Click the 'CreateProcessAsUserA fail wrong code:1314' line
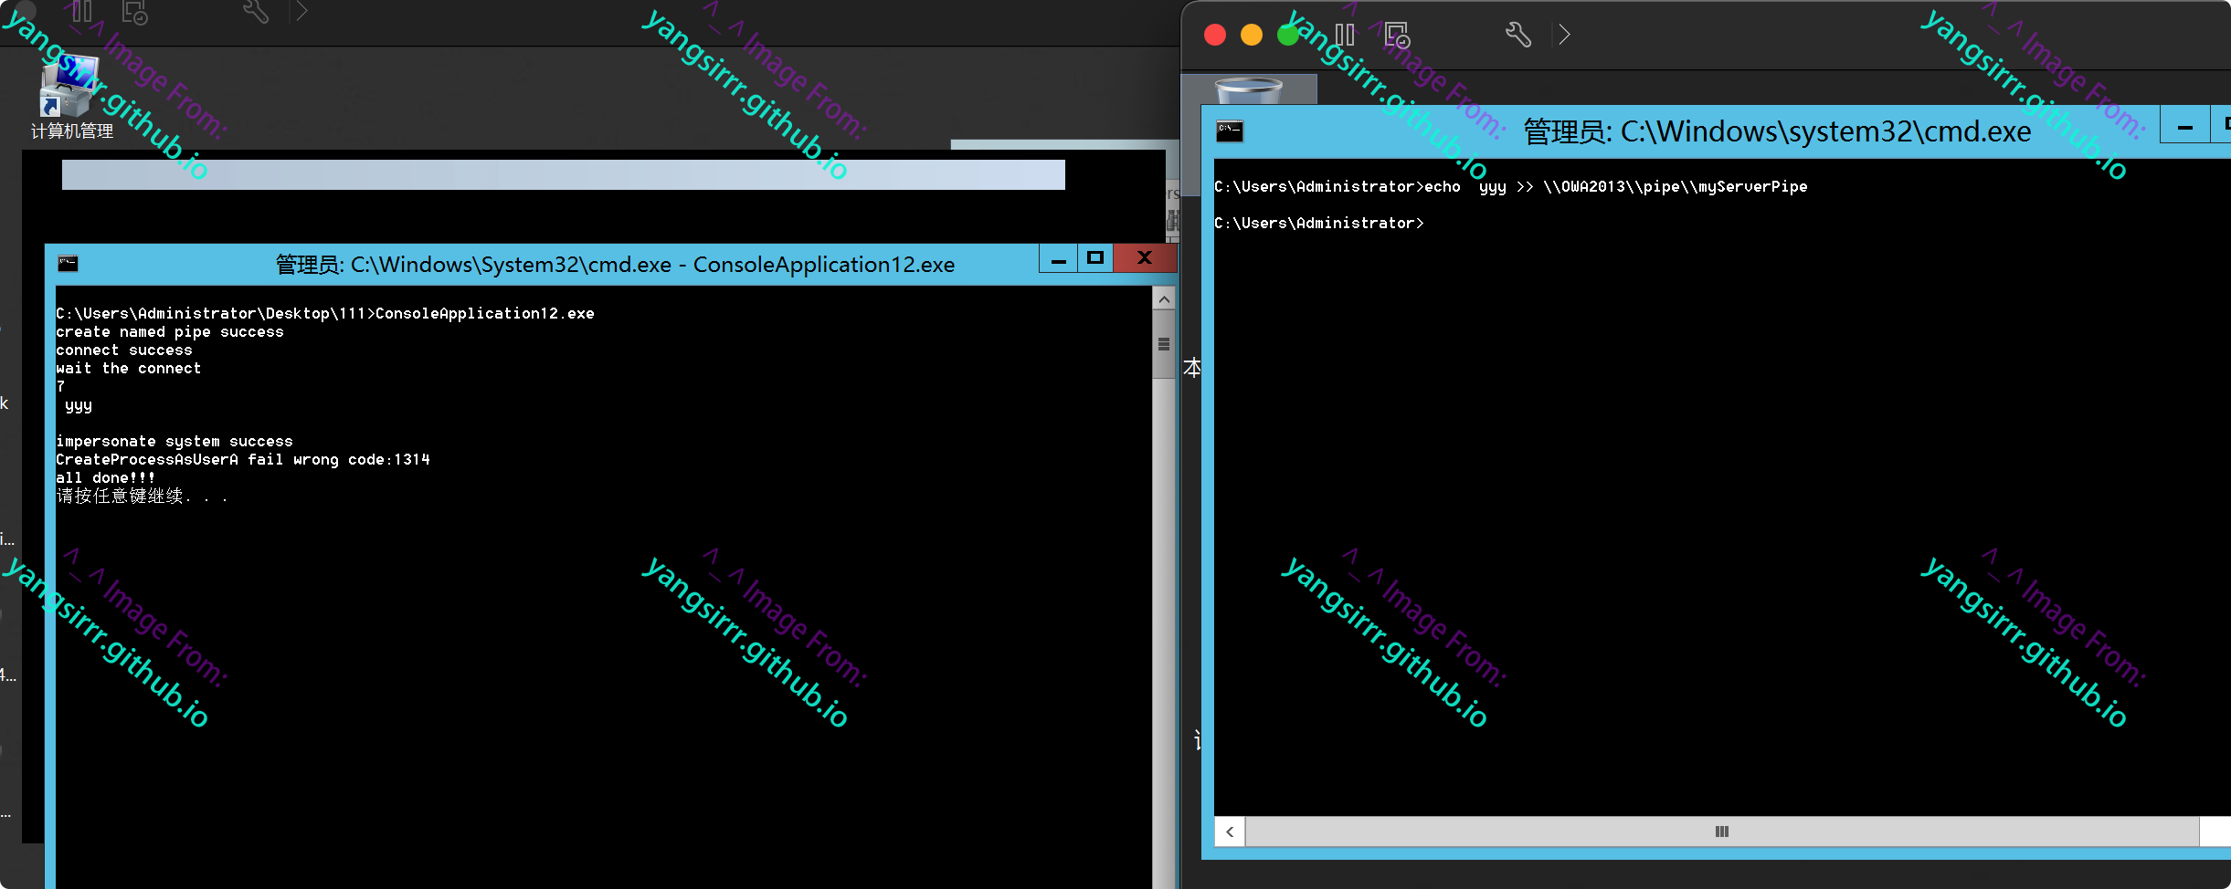This screenshot has width=2231, height=889. pos(243,460)
